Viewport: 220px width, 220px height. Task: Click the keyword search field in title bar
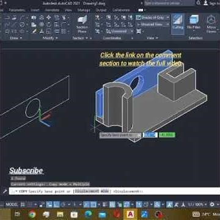169,3
